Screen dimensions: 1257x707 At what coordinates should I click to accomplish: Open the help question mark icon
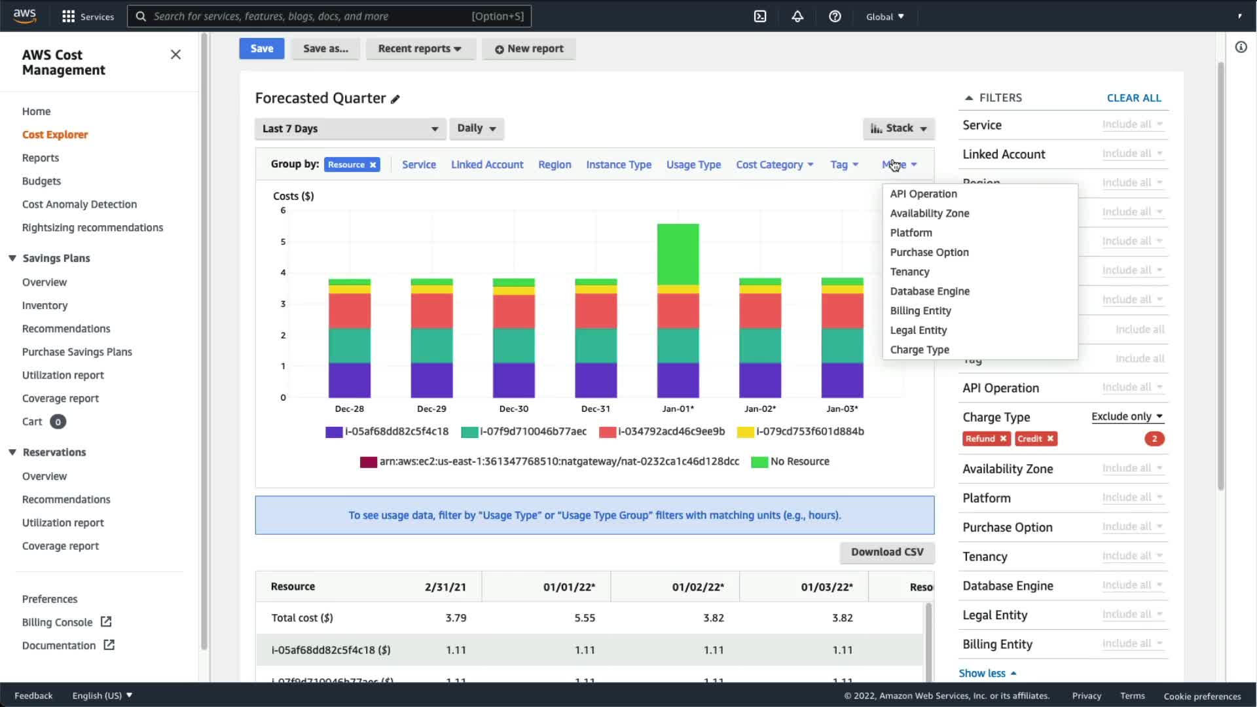pyautogui.click(x=835, y=16)
